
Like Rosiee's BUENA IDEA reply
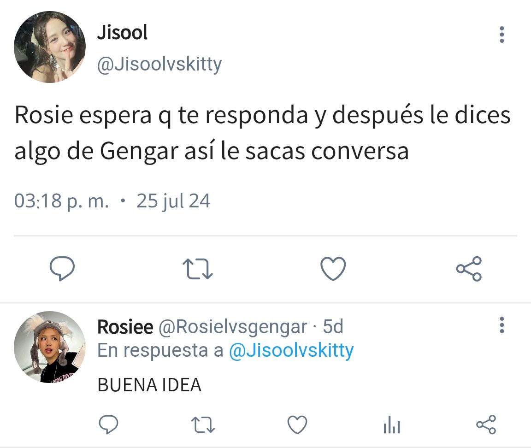[297, 424]
